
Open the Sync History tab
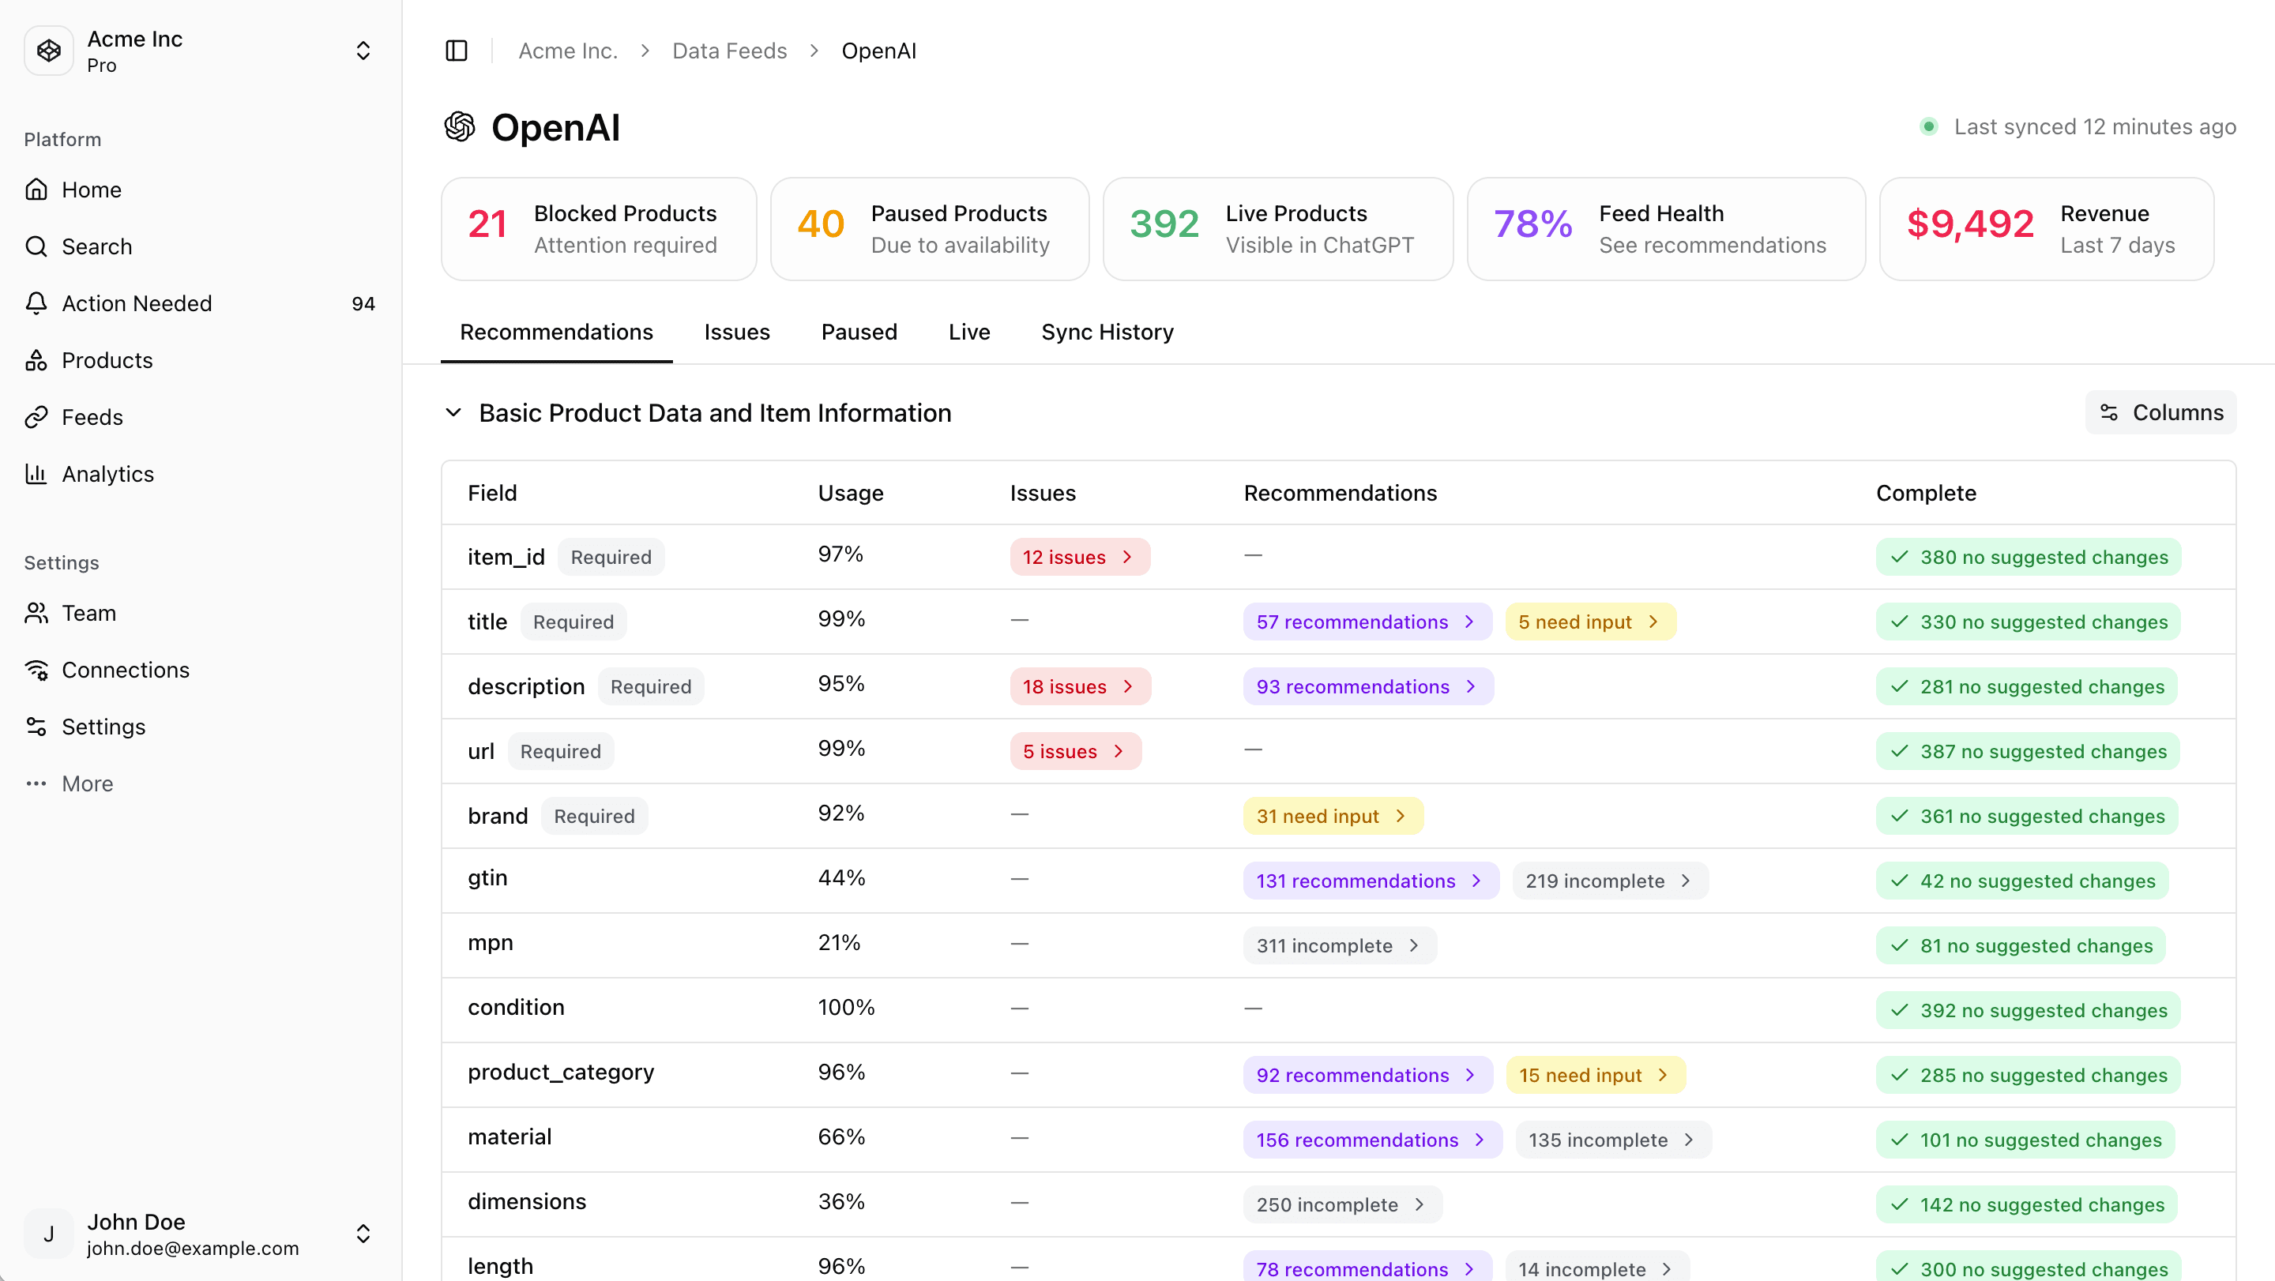pyautogui.click(x=1107, y=332)
